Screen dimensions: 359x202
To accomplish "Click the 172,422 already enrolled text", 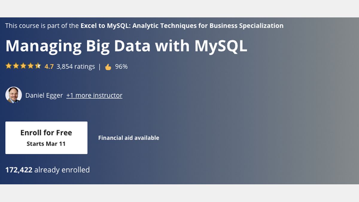I will click(48, 170).
